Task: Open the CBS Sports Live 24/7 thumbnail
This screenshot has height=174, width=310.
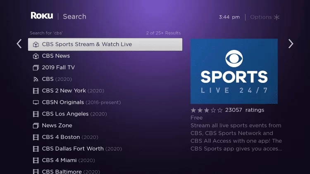Action: 234,71
